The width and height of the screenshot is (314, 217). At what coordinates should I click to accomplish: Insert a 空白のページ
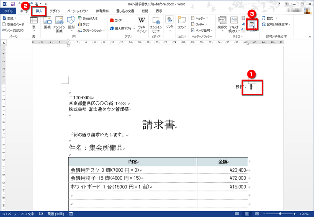pyautogui.click(x=13, y=24)
